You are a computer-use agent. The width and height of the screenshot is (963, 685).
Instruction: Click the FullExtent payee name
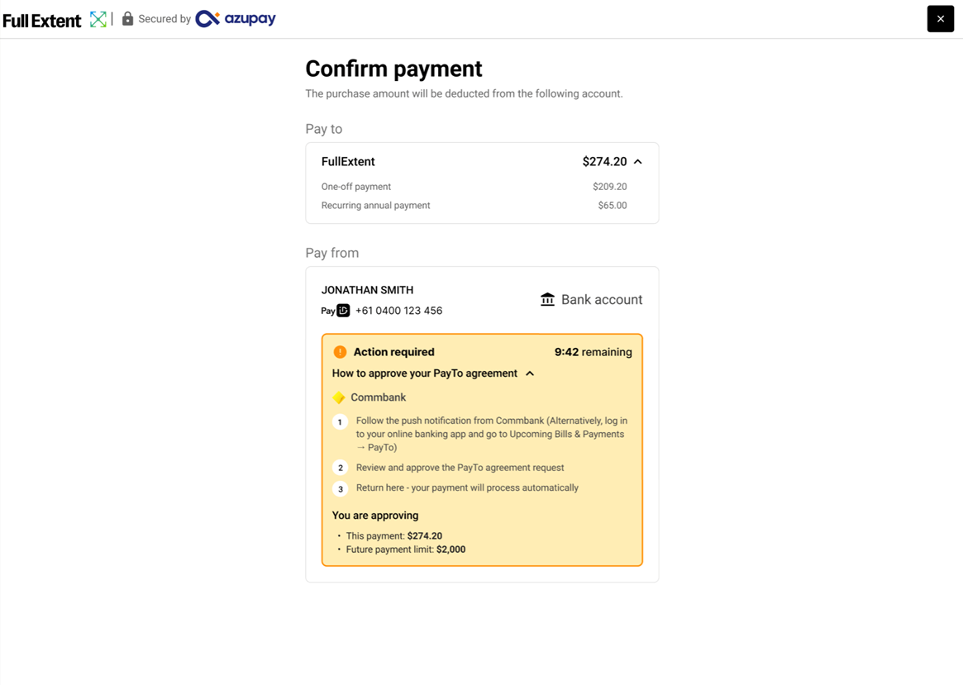[x=348, y=161]
